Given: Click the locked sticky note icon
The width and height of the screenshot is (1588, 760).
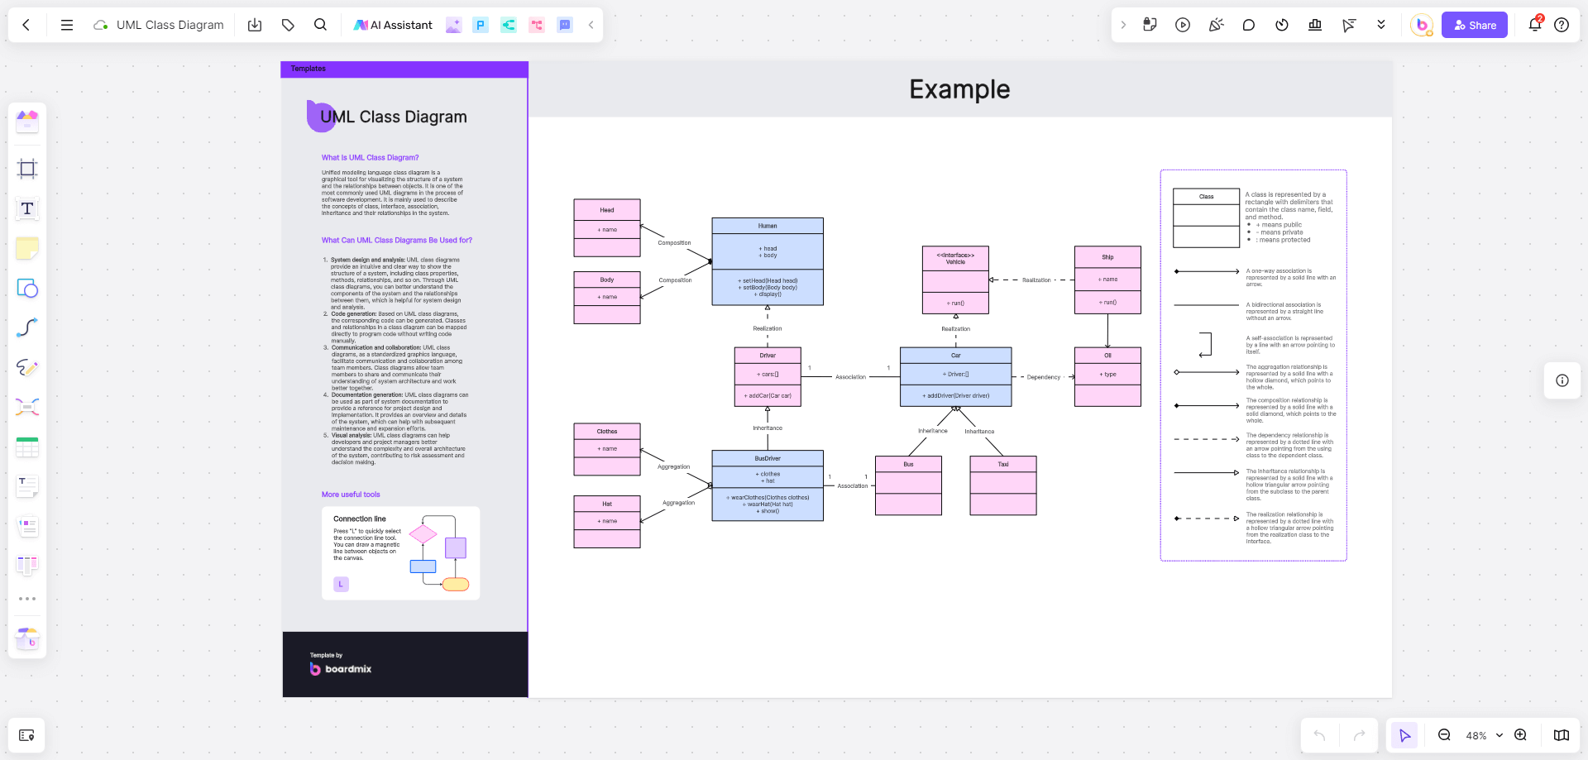Looking at the screenshot, I should (1150, 25).
